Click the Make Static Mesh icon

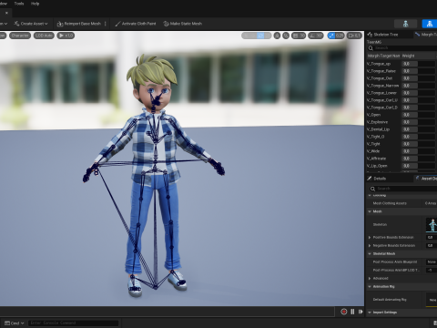[166, 24]
